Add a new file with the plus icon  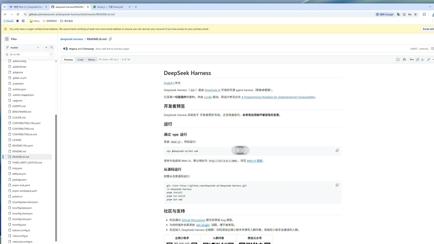[46, 47]
